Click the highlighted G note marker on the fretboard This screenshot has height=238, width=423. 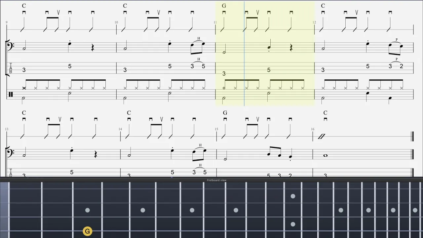pos(87,231)
